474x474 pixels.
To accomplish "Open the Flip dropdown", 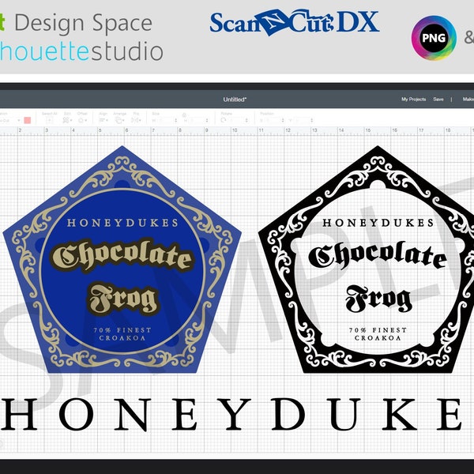I will click(x=137, y=120).
